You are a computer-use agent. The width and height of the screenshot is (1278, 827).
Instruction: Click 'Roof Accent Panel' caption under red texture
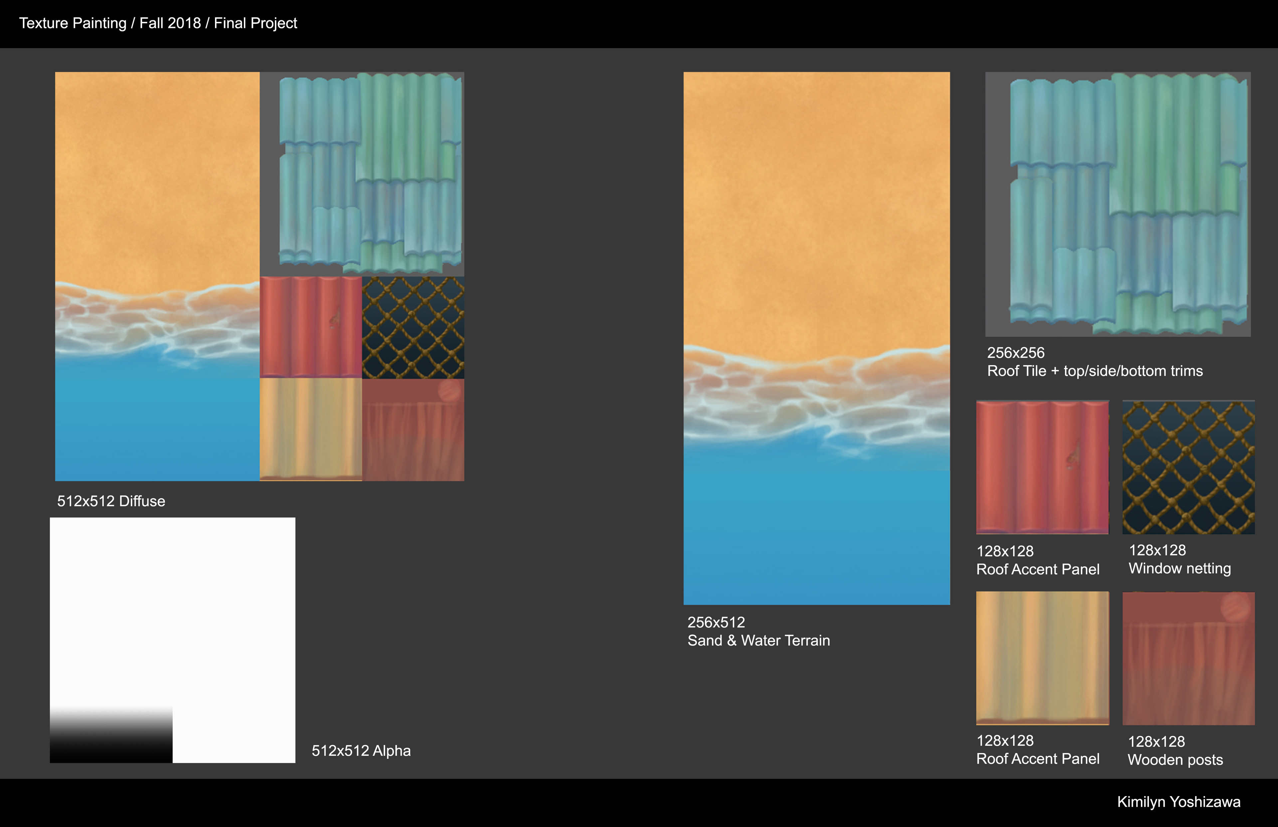tap(1038, 569)
